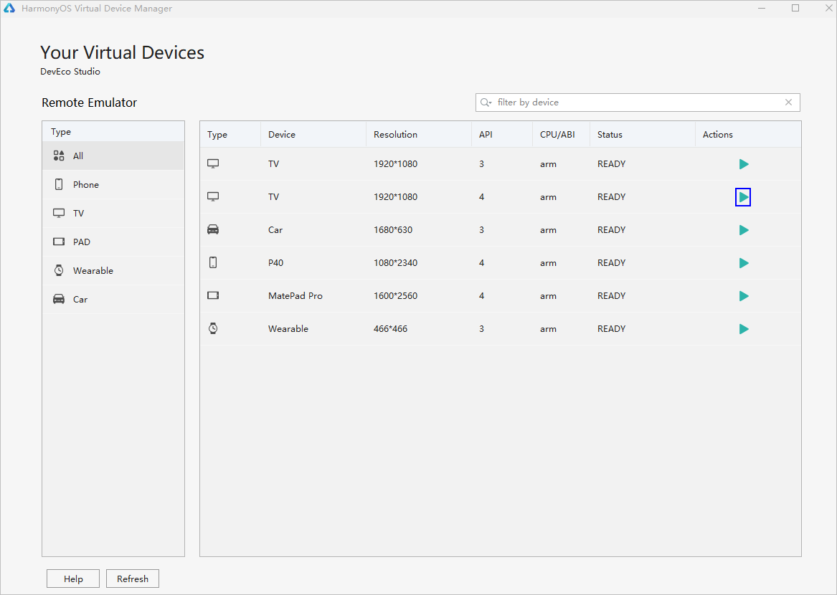Launch the P40 phone emulator
The height and width of the screenshot is (595, 837).
point(744,263)
